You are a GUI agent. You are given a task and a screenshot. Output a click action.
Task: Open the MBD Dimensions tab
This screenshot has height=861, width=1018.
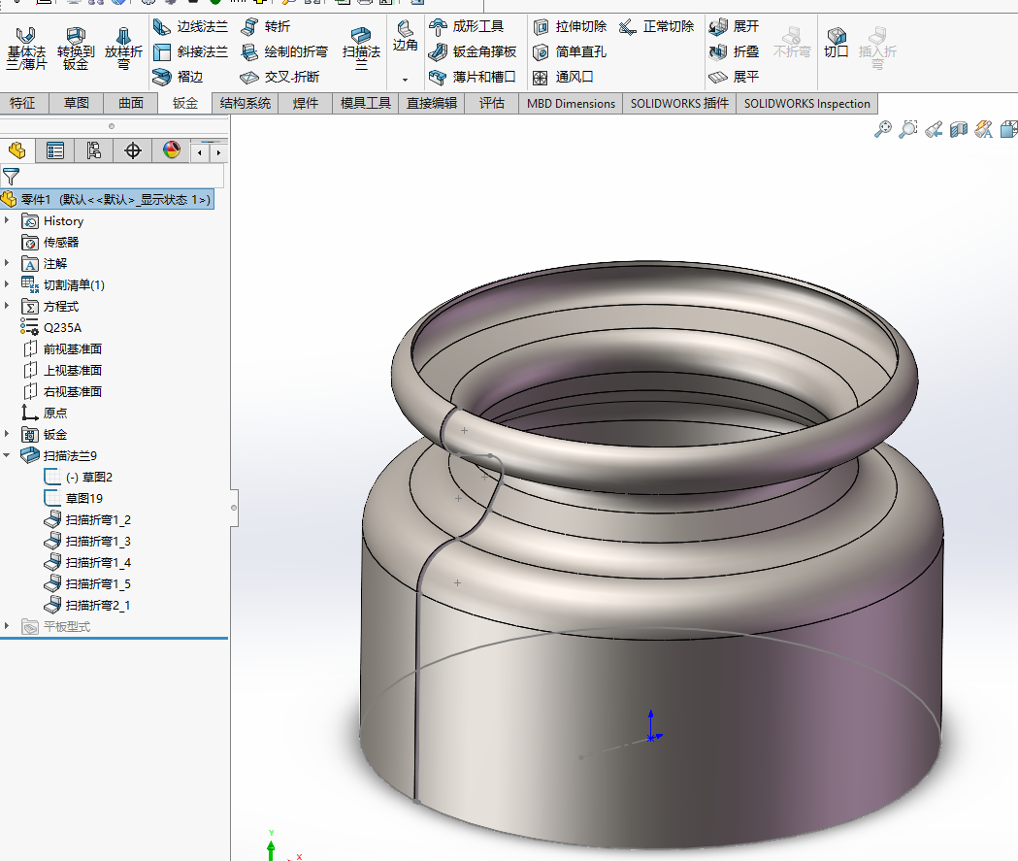click(571, 103)
